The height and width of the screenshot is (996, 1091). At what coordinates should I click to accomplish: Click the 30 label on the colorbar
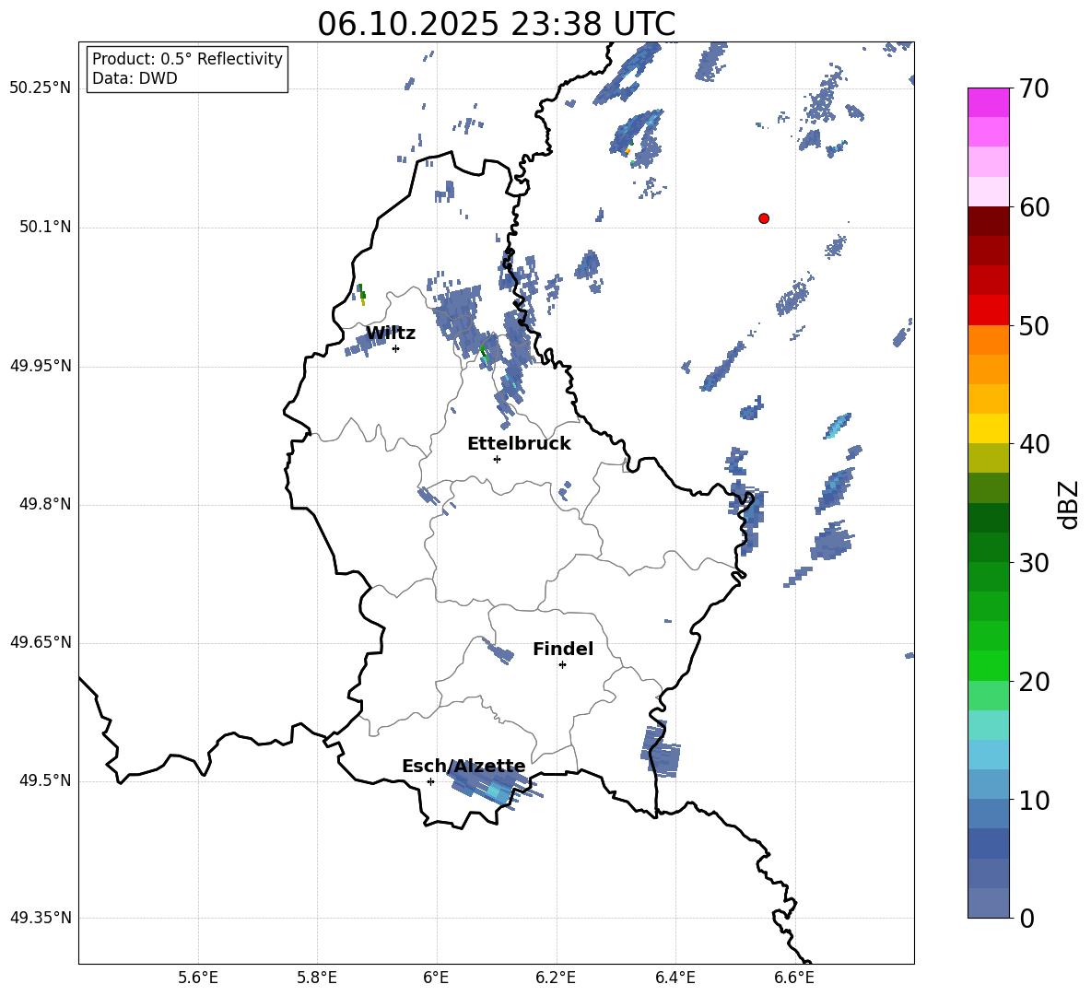click(1035, 563)
